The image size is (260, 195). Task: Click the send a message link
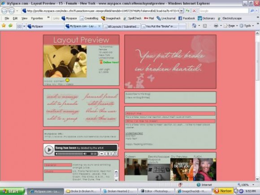pyautogui.click(x=62, y=96)
